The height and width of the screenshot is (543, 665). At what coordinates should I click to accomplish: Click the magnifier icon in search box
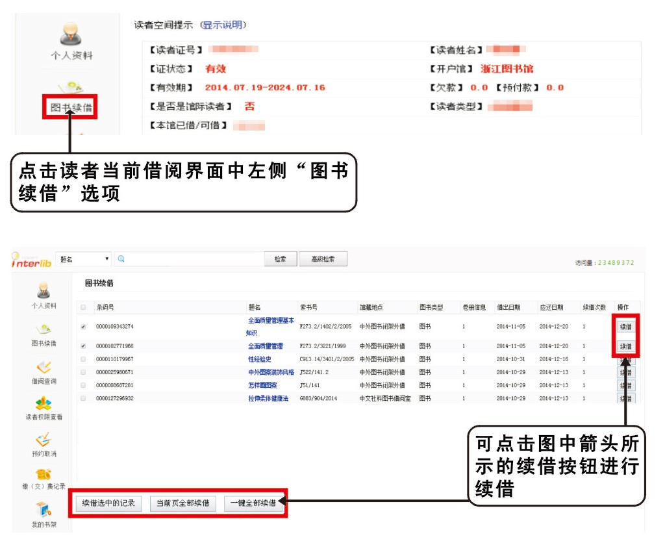click(x=121, y=259)
